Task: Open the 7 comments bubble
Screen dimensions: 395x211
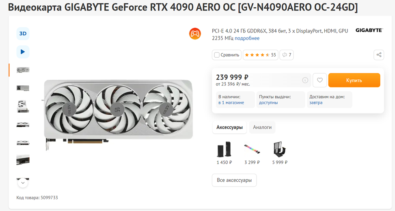Action: [287, 55]
